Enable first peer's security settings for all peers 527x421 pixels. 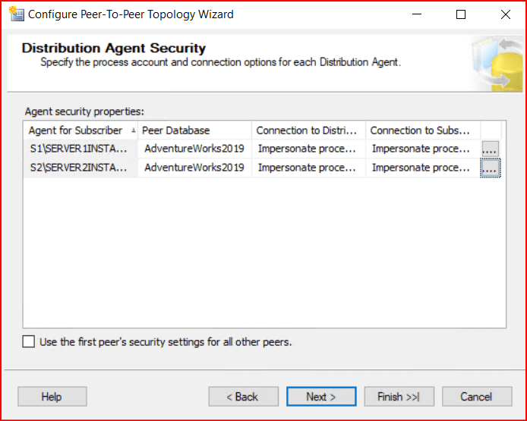pyautogui.click(x=29, y=342)
